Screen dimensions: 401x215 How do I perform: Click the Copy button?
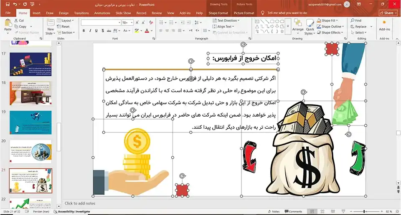point(20,27)
